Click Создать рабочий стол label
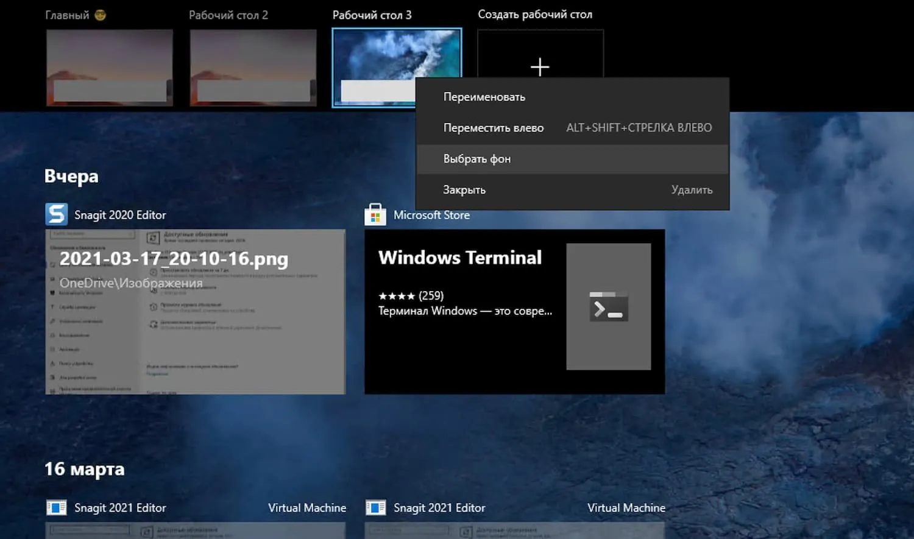Viewport: 914px width, 539px height. coord(535,15)
